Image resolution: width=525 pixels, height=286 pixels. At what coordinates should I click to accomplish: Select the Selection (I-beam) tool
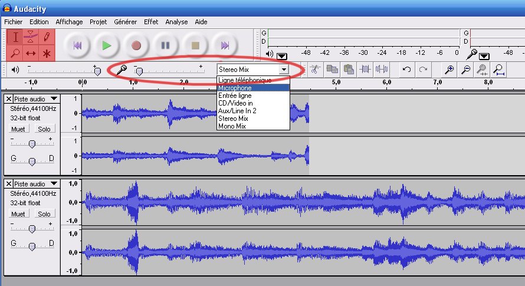click(x=15, y=37)
